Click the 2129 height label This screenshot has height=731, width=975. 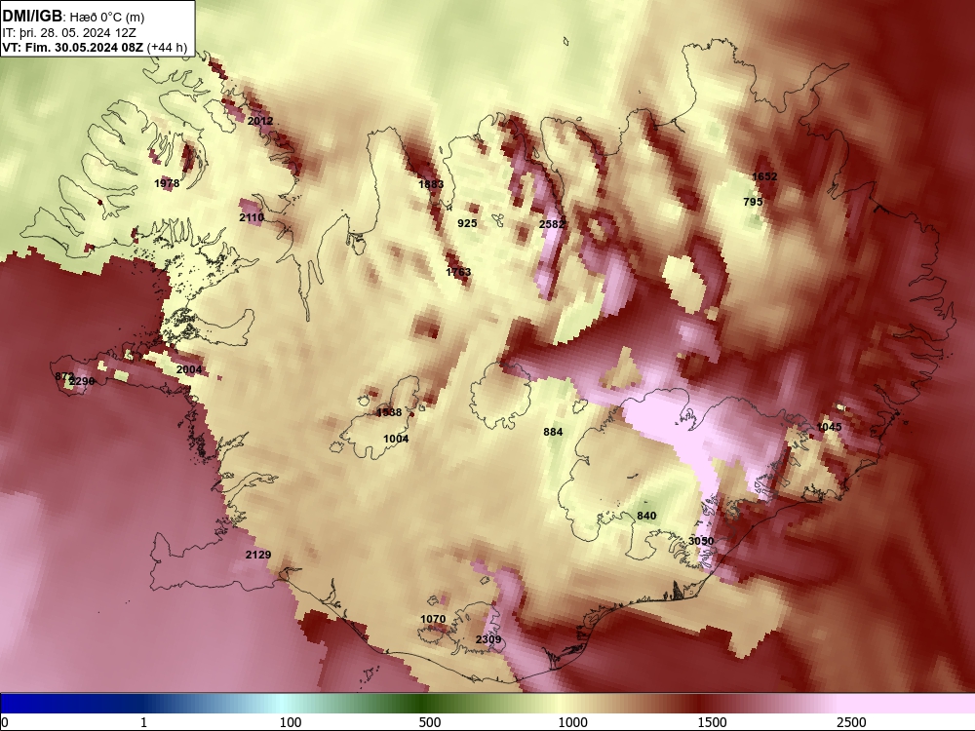click(258, 556)
